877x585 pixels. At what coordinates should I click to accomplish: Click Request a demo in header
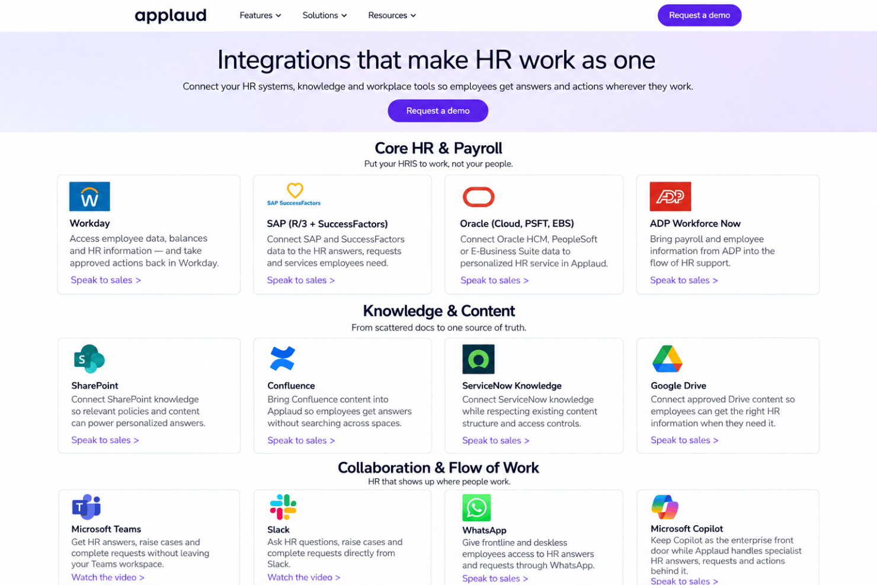click(699, 15)
